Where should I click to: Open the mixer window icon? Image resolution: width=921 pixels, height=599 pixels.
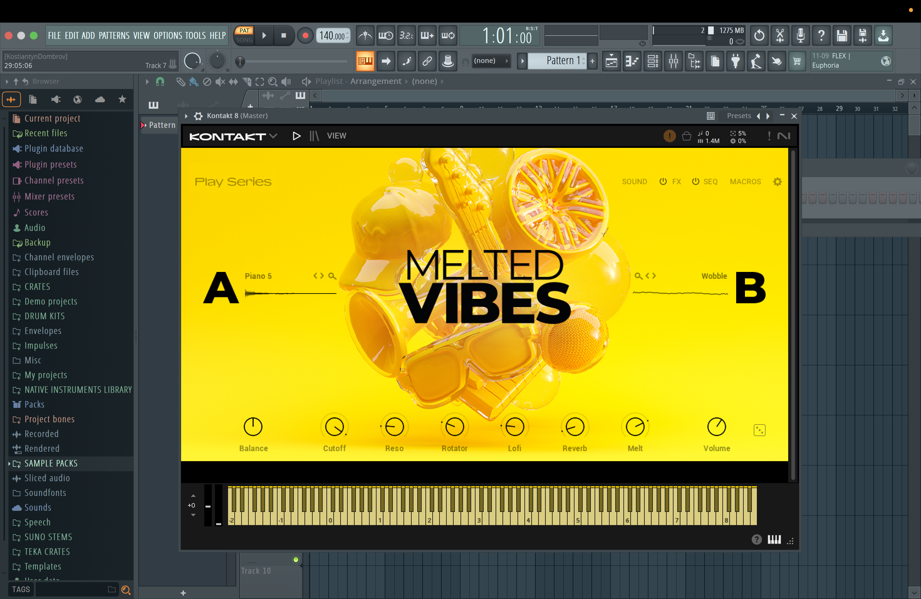[x=673, y=61]
